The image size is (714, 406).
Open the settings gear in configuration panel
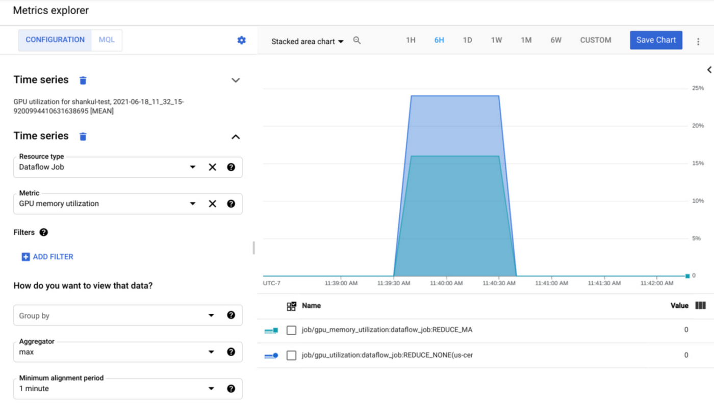click(x=242, y=40)
